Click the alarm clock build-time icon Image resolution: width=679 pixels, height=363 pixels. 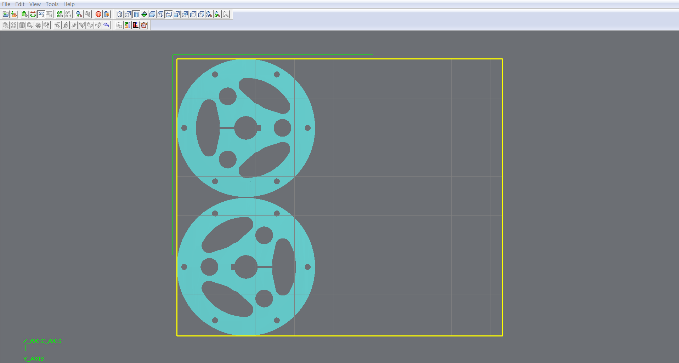coord(144,25)
